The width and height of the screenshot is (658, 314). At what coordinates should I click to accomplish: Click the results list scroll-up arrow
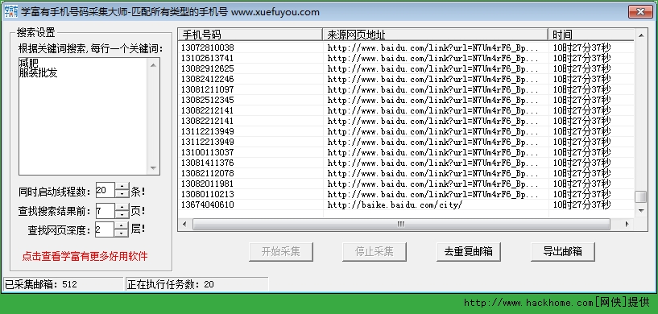coord(641,35)
